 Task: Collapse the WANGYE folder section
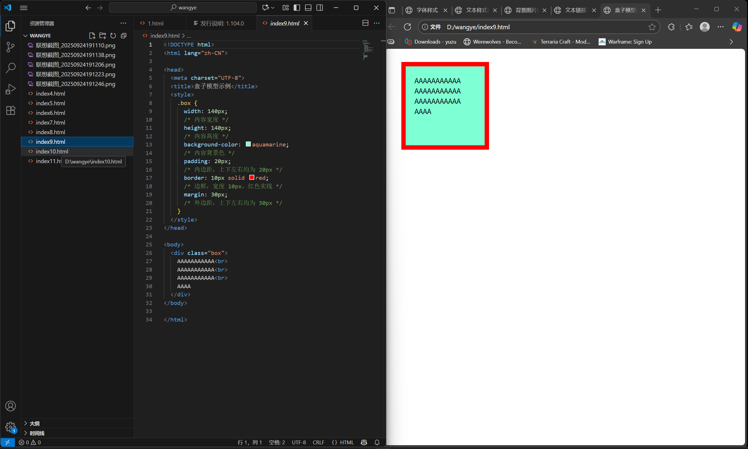26,36
